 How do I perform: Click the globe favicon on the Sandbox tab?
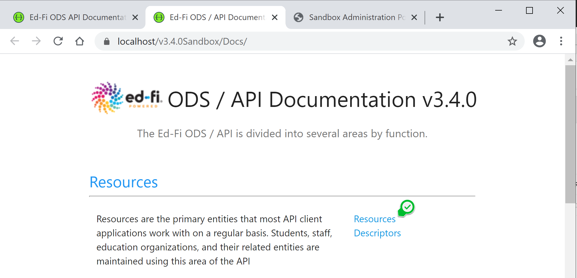coord(299,17)
